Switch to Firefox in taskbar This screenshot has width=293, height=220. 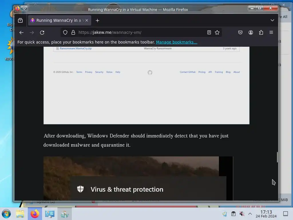coord(35,214)
